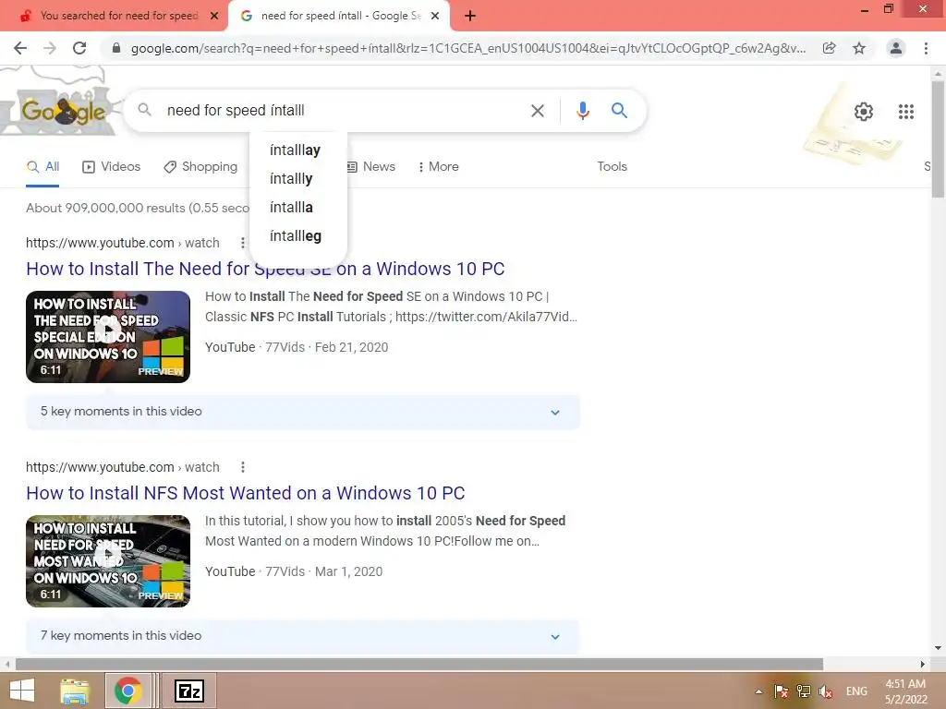Share this page using the share icon
Viewport: 946px width, 709px height.
point(830,48)
